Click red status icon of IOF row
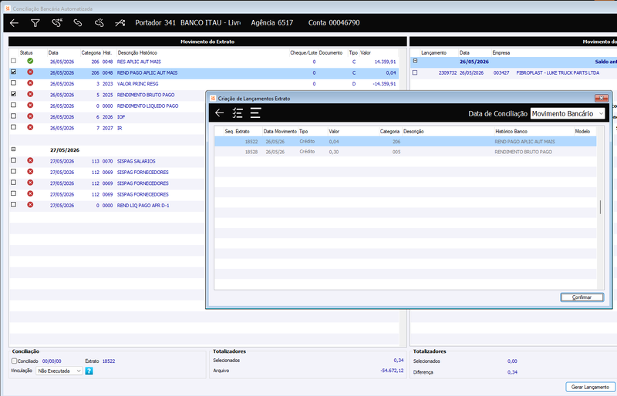 [30, 116]
